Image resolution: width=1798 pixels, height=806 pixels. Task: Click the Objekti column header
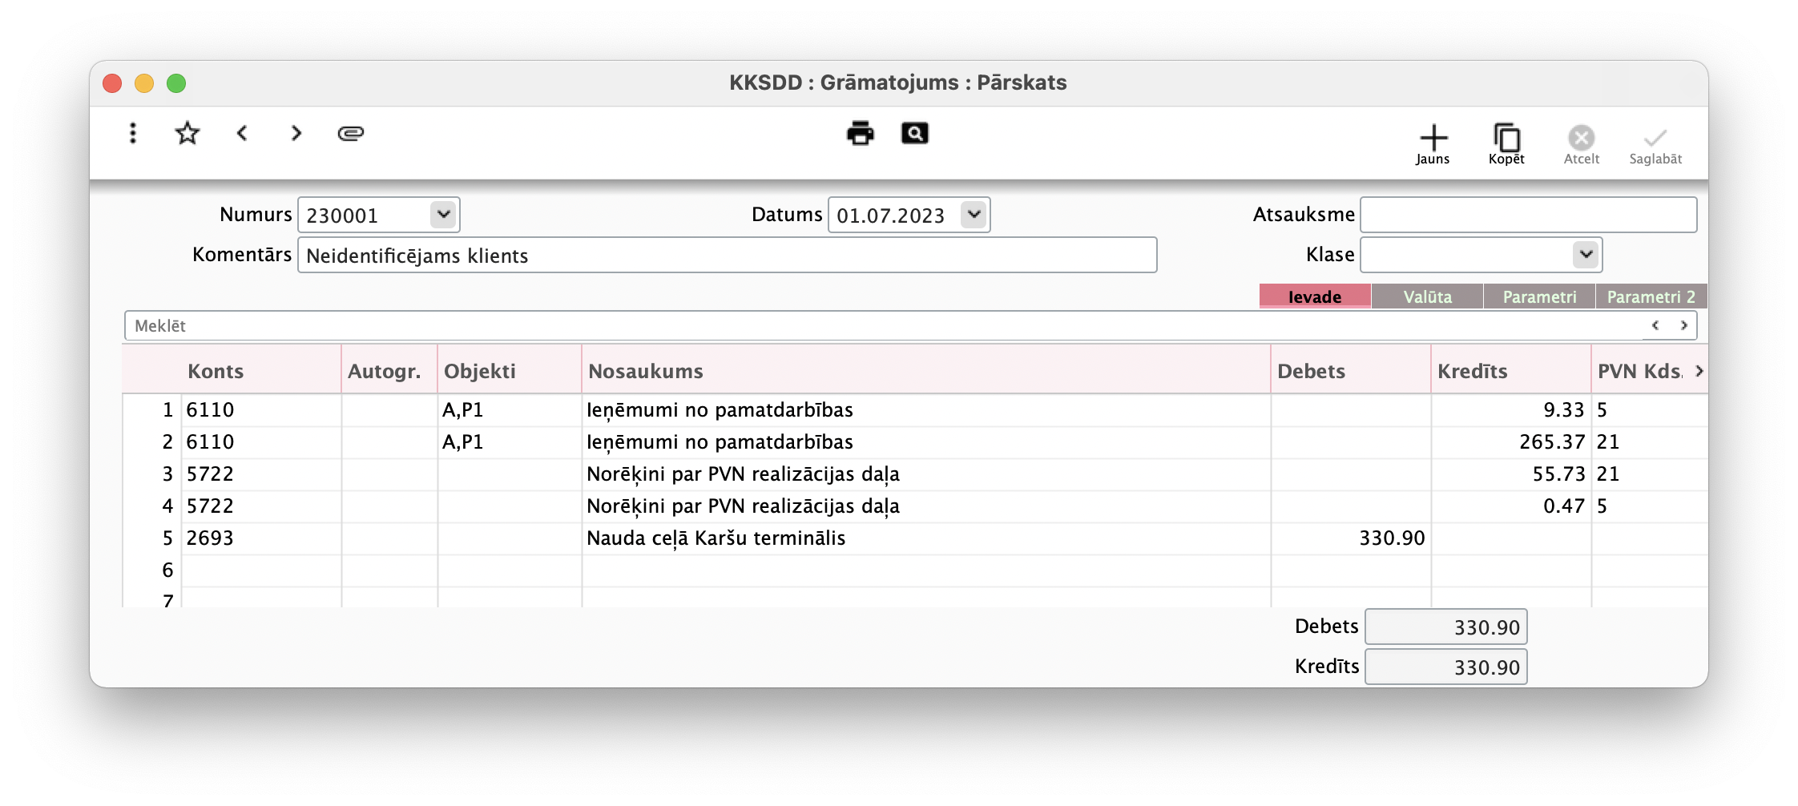[x=510, y=371]
